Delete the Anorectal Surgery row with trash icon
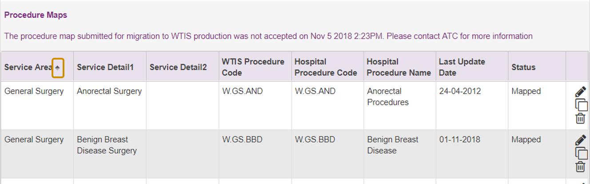 580,118
